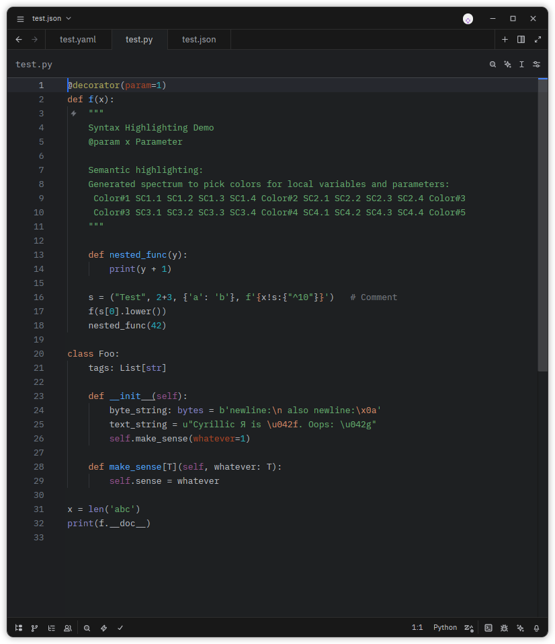
Task: Open diagnostics checkmark icon
Action: pos(120,628)
